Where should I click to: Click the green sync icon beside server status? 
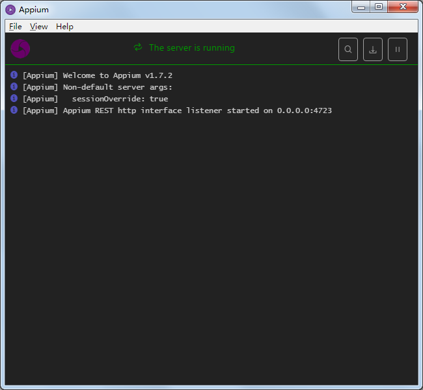point(138,47)
